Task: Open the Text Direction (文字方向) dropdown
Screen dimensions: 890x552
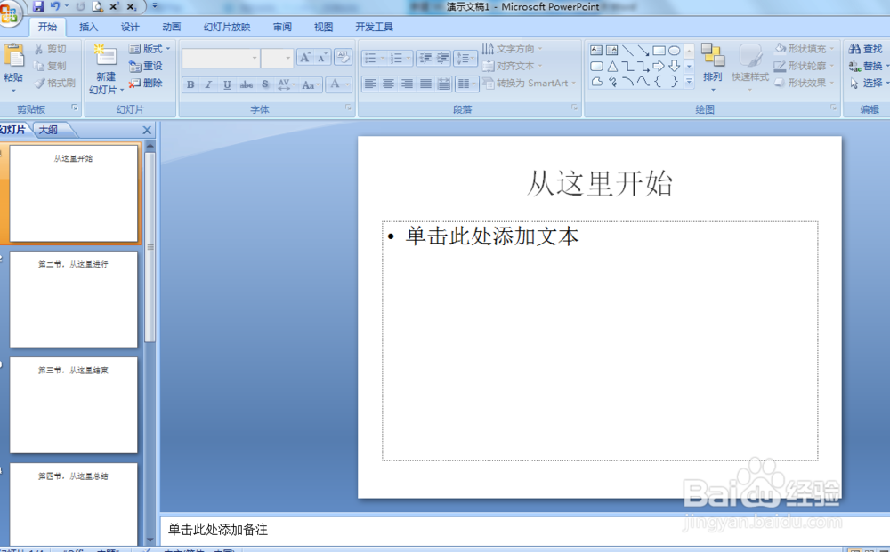Action: click(513, 49)
